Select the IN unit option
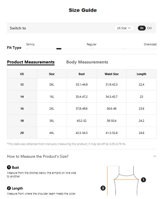This screenshot has height=199, width=163. pyautogui.click(x=142, y=28)
